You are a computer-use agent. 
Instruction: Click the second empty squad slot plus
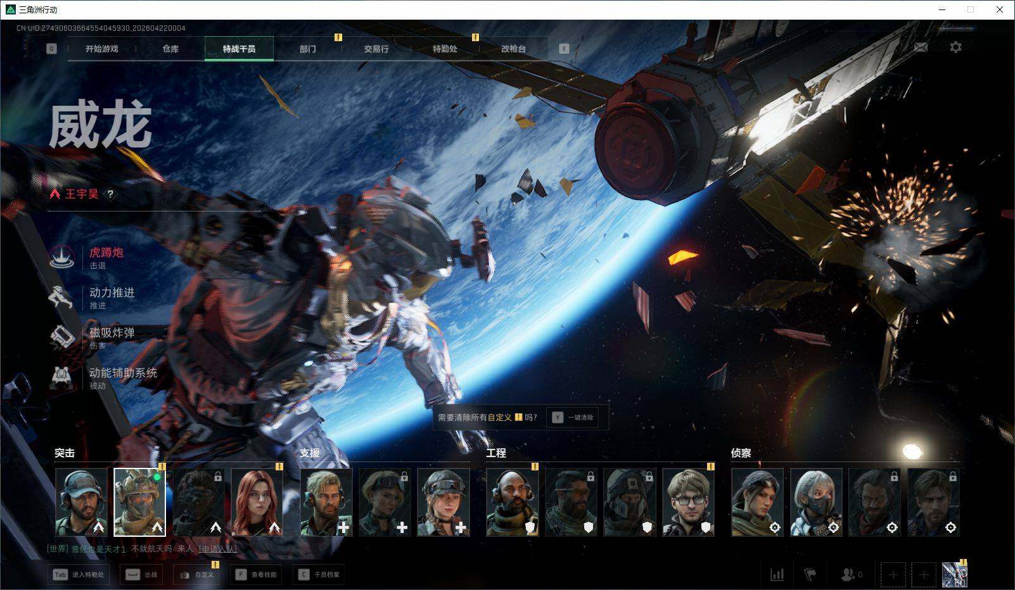click(x=924, y=575)
